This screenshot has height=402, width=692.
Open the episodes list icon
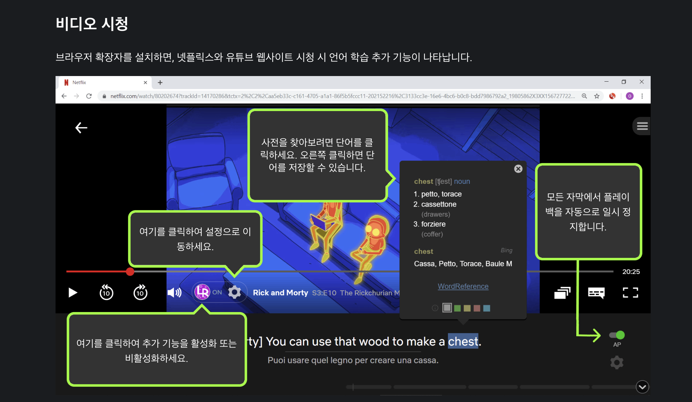(562, 293)
